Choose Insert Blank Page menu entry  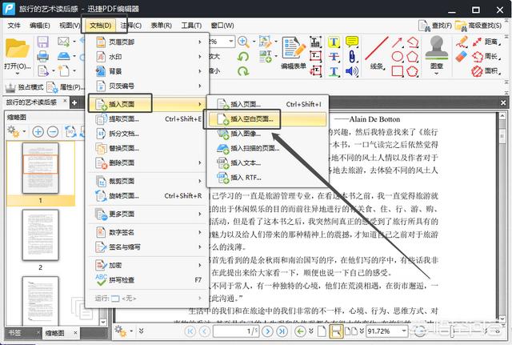click(x=267, y=119)
